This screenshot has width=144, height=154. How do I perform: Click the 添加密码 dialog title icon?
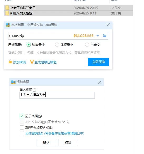tap(13, 82)
